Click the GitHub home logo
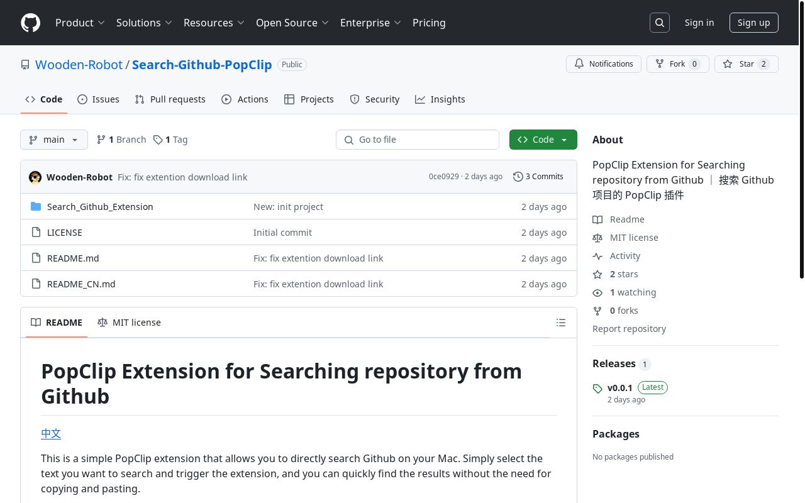This screenshot has width=805, height=503. coord(30,23)
